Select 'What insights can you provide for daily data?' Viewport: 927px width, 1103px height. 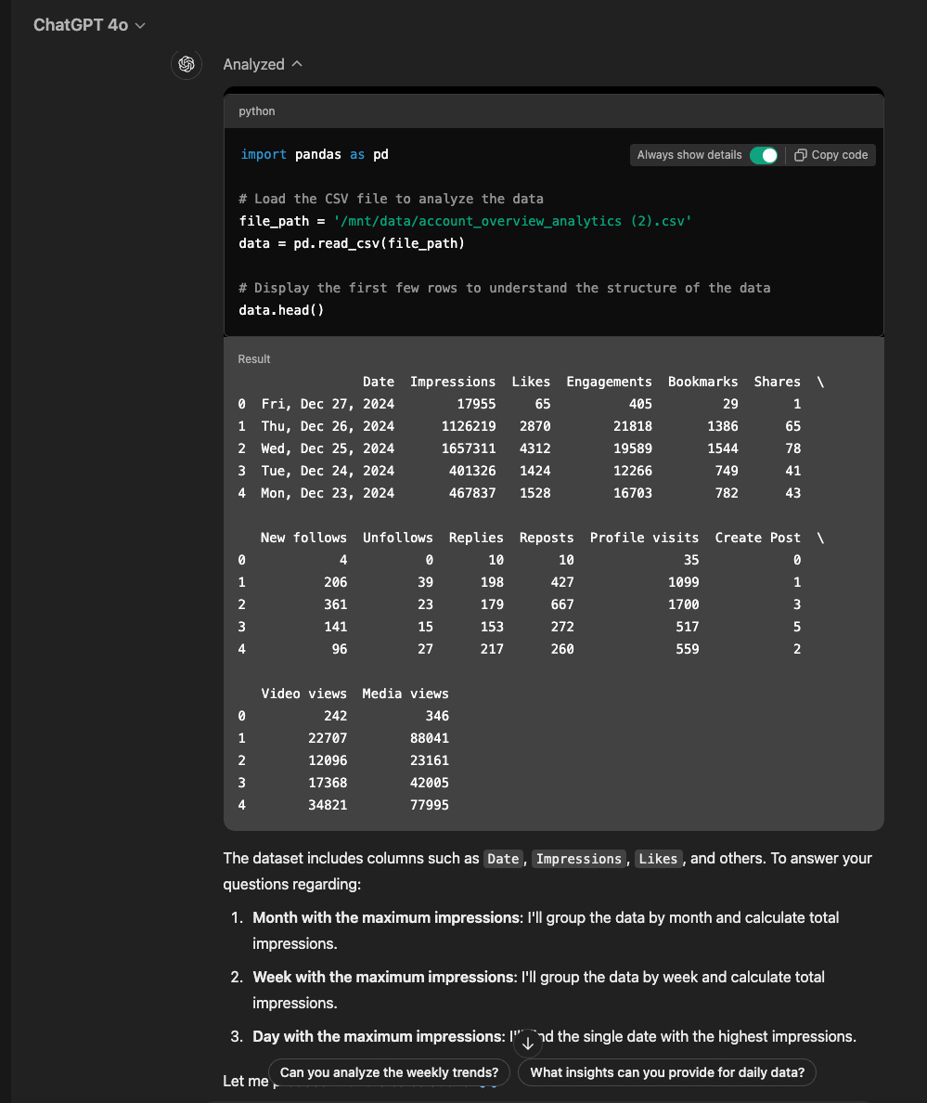tap(667, 1072)
